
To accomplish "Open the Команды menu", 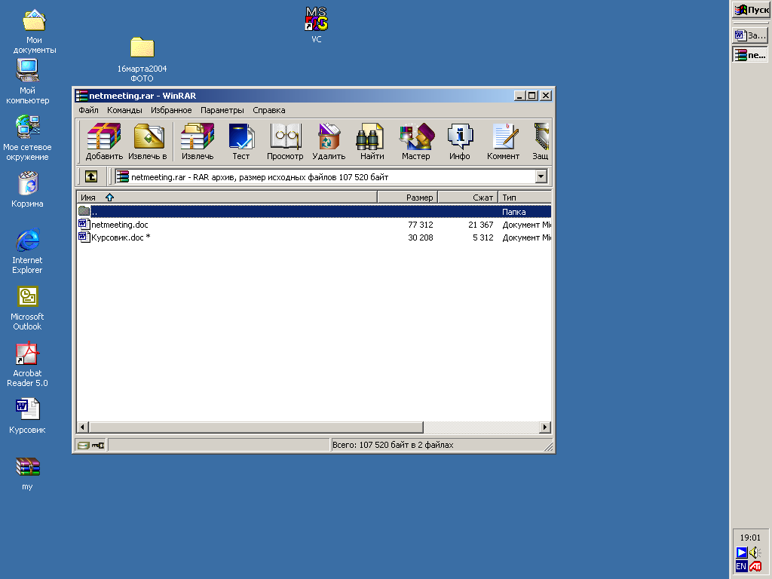I will [124, 110].
